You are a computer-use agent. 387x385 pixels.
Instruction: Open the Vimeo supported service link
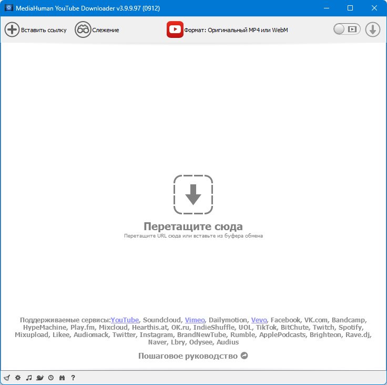coord(195,320)
